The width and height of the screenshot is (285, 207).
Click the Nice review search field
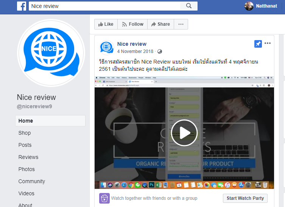pyautogui.click(x=104, y=6)
